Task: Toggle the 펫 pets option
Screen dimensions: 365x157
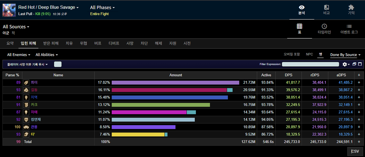Action: [321, 54]
